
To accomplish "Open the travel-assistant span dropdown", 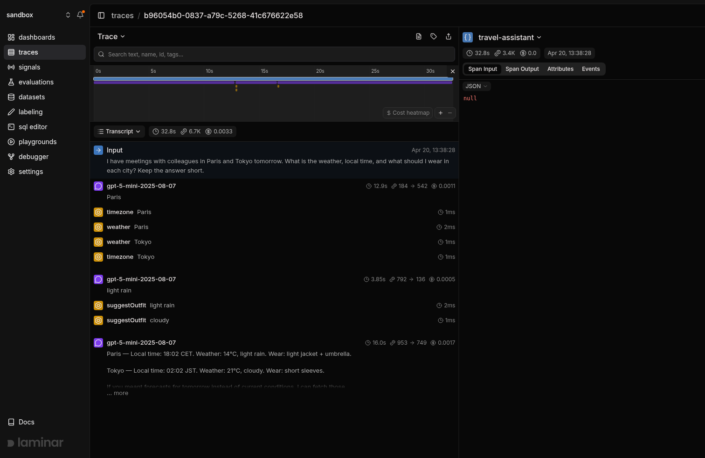I will click(510, 37).
